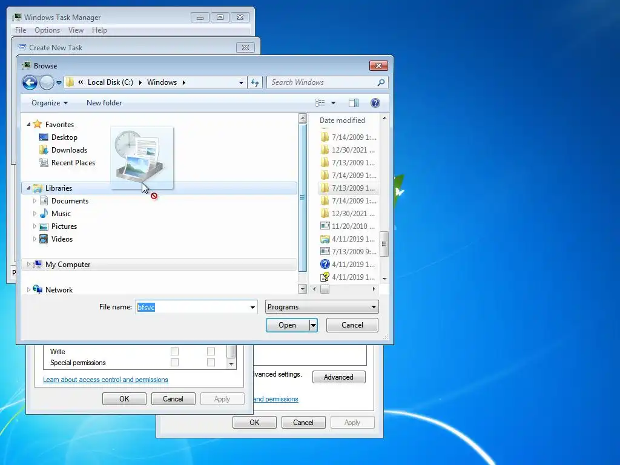Click the file list vertical scrollbar thumb
The height and width of the screenshot is (465, 620).
[384, 244]
